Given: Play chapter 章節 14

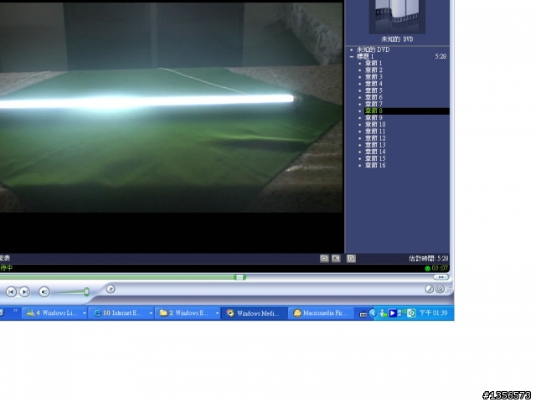Looking at the screenshot, I should pos(375,152).
